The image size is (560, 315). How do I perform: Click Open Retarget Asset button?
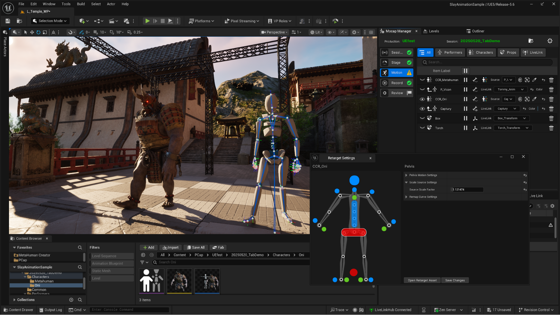[422, 280]
